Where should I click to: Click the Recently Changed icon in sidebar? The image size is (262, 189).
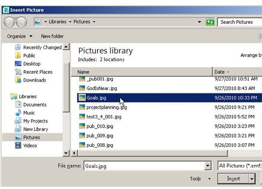18,47
